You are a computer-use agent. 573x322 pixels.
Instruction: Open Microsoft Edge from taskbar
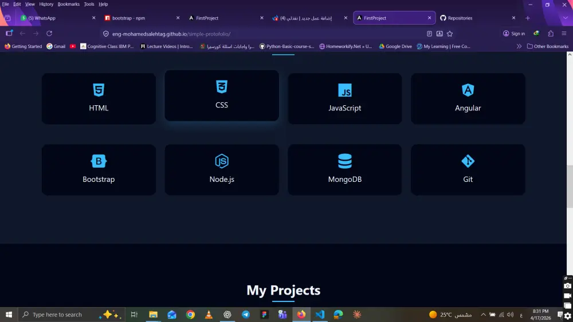point(339,315)
